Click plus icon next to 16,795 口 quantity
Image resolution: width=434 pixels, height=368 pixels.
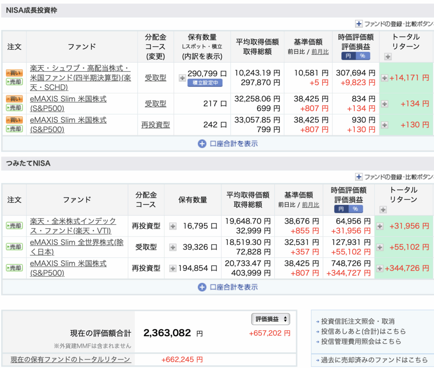click(172, 226)
